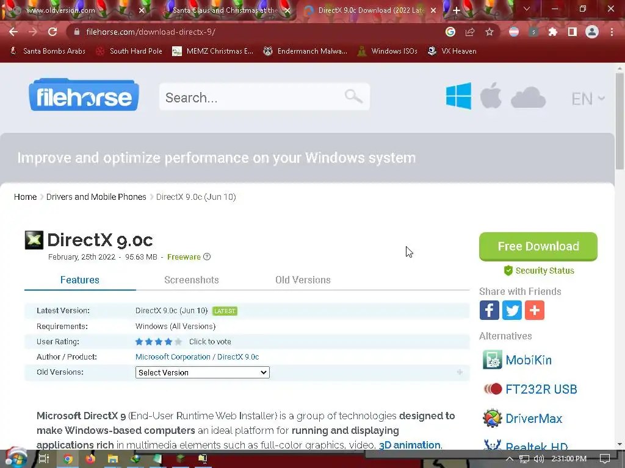This screenshot has height=468, width=625.
Task: Rate five stars in User Rating
Action: coord(178,341)
